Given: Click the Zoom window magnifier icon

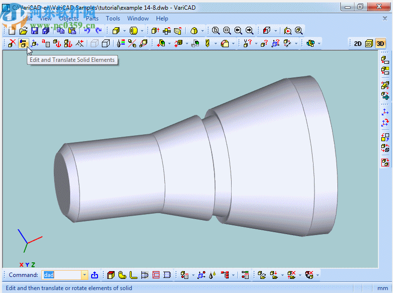Looking at the screenshot, I should pos(216,31).
